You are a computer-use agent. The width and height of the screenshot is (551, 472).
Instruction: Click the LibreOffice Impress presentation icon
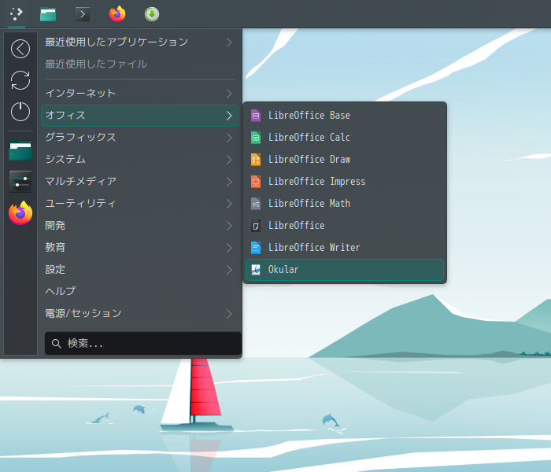[256, 182]
